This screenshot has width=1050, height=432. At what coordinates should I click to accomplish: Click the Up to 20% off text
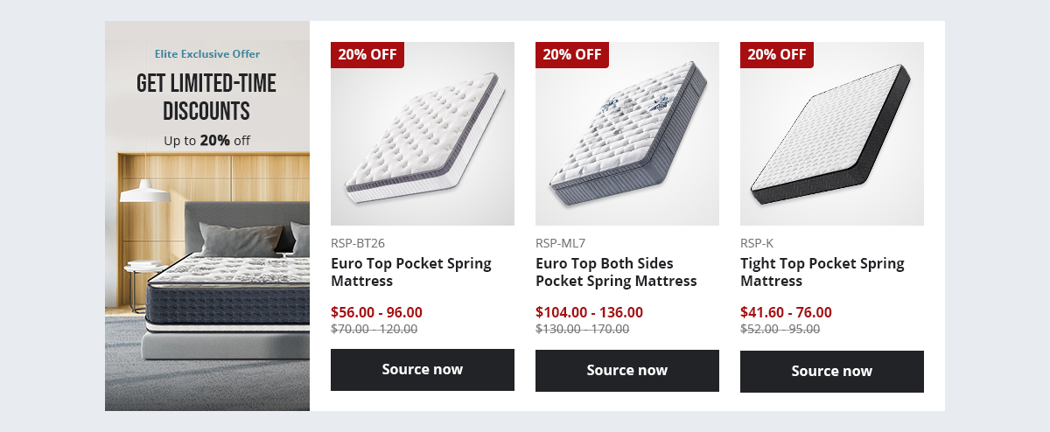(x=206, y=140)
